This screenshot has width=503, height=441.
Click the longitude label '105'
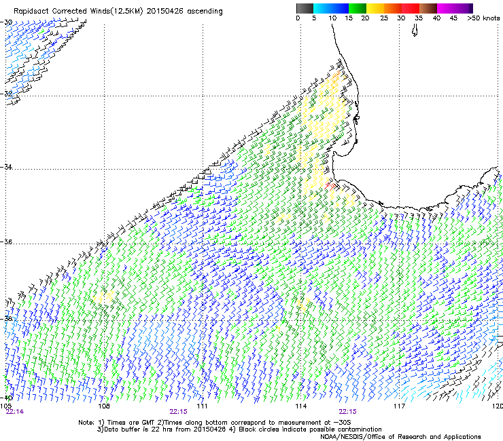click(x=5, y=406)
